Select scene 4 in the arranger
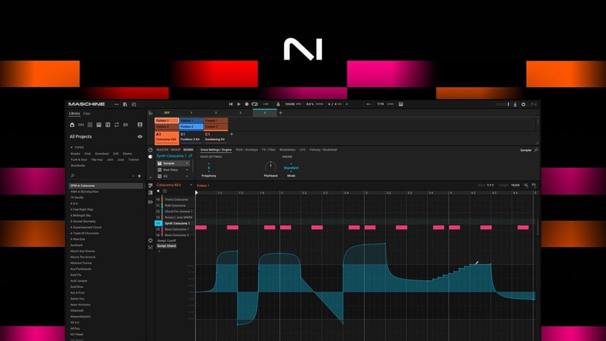 (x=265, y=113)
